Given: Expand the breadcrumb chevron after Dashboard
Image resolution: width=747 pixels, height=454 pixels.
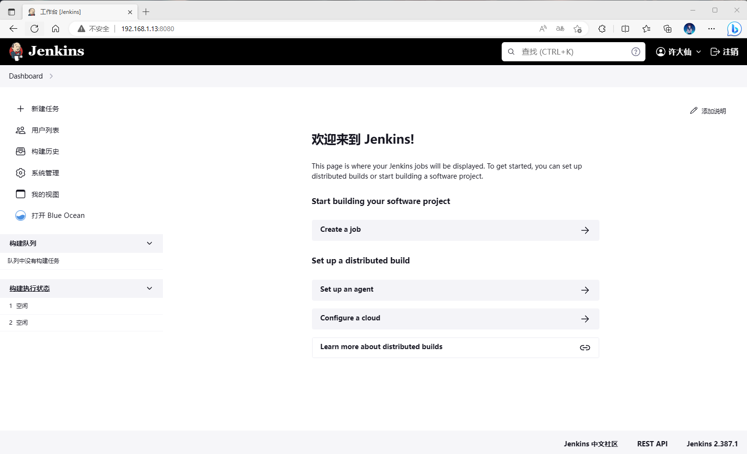Looking at the screenshot, I should point(51,76).
